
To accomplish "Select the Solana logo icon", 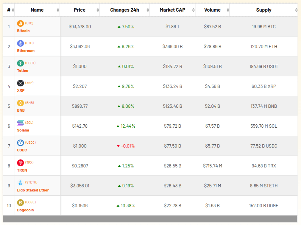I will click(20, 123).
